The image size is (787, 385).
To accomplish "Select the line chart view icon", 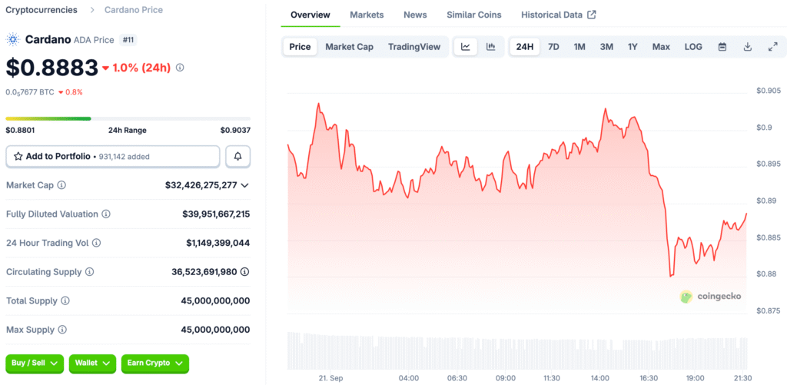I will pyautogui.click(x=466, y=47).
